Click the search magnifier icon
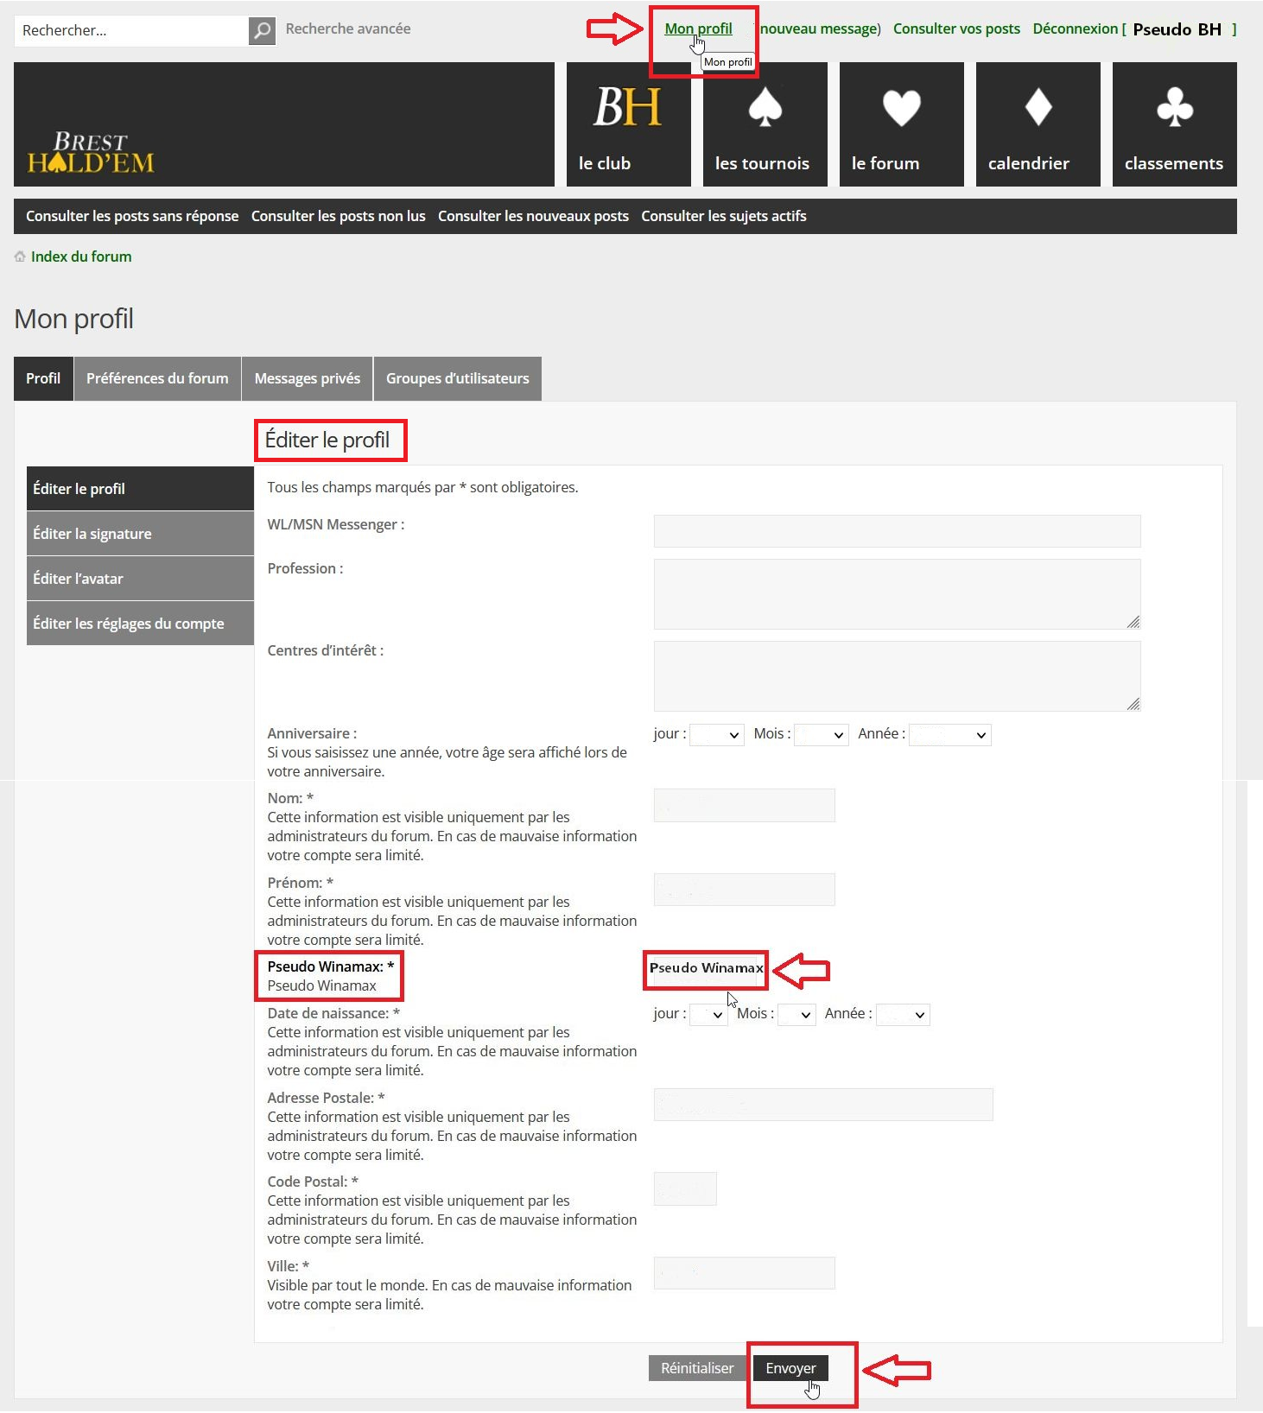 click(x=262, y=31)
